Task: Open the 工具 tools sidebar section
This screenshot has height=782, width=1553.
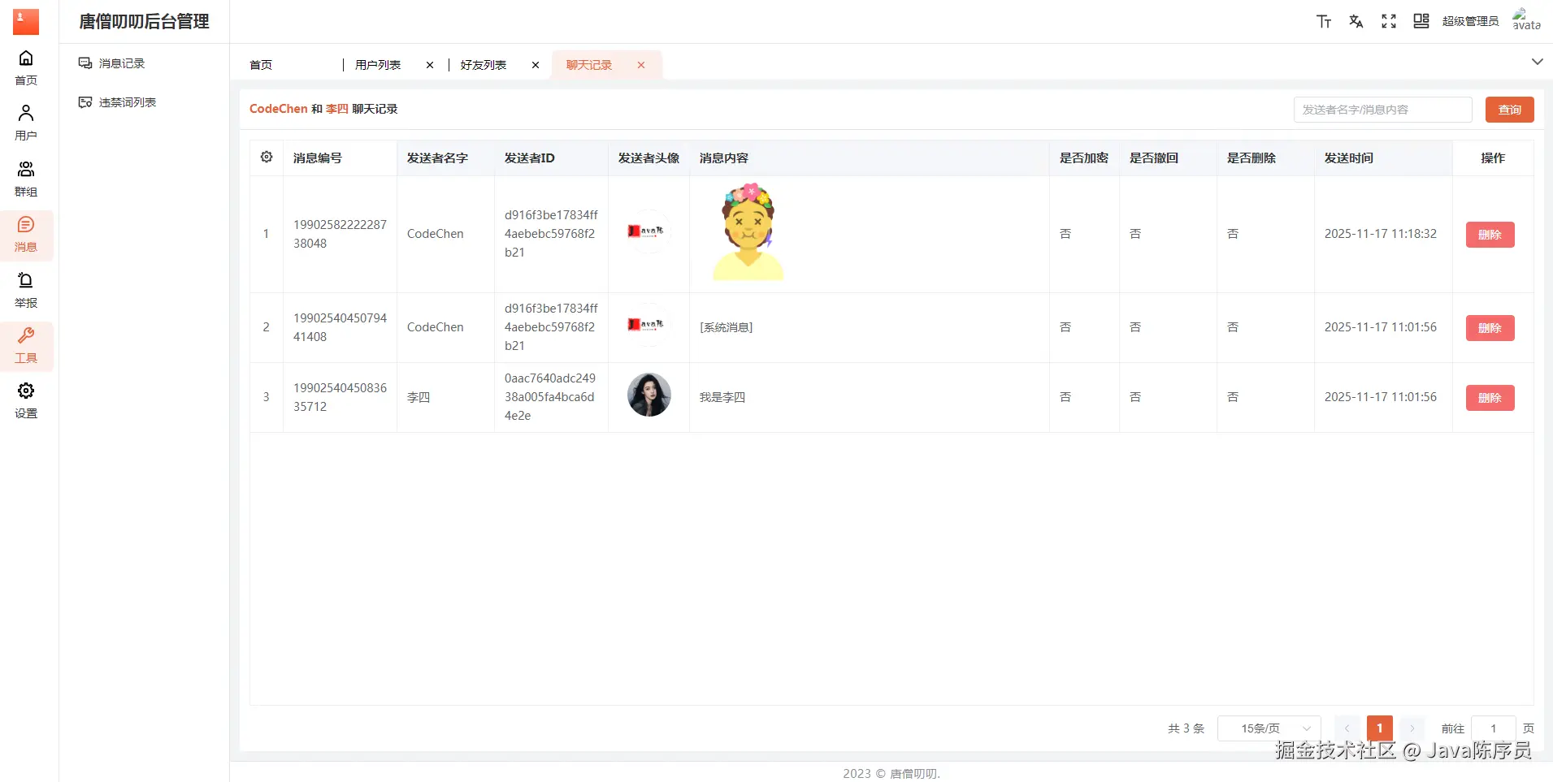Action: pos(26,346)
